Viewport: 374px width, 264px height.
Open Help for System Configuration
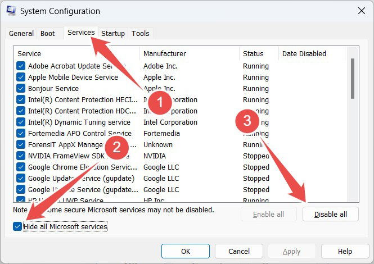tap(345, 251)
